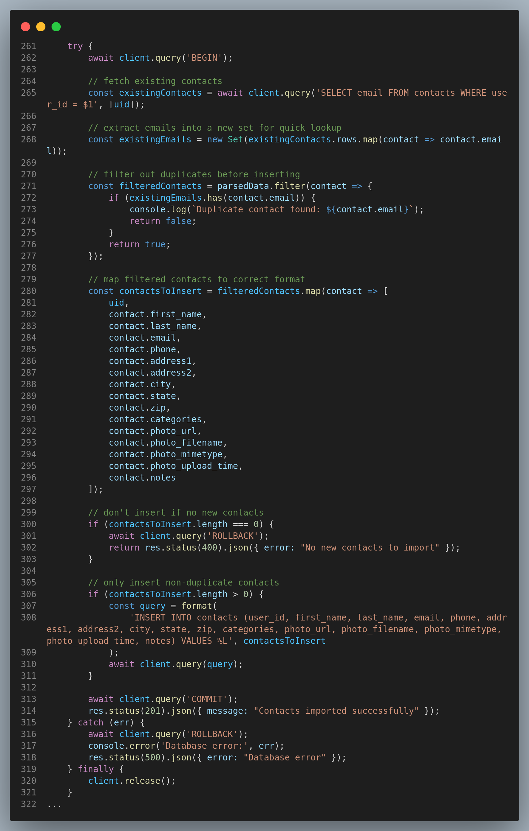Click line number 322

pos(29,804)
